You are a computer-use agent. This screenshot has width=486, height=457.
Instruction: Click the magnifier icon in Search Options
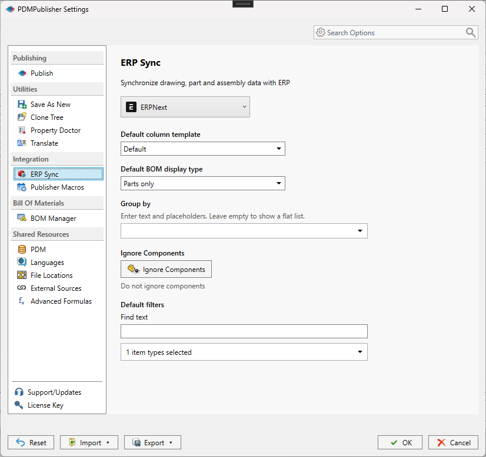(471, 32)
